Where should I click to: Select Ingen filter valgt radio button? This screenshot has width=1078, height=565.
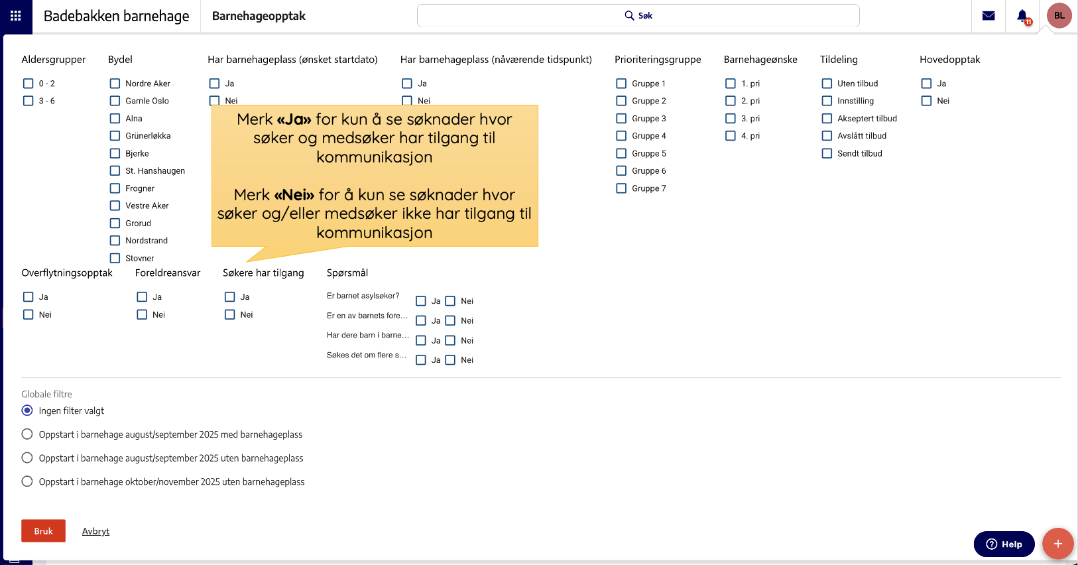(27, 410)
